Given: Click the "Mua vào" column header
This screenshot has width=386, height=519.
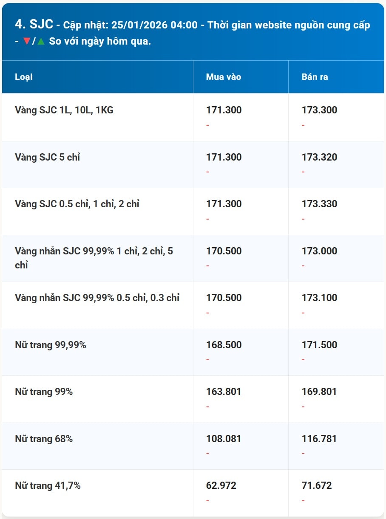Looking at the screenshot, I should 224,77.
